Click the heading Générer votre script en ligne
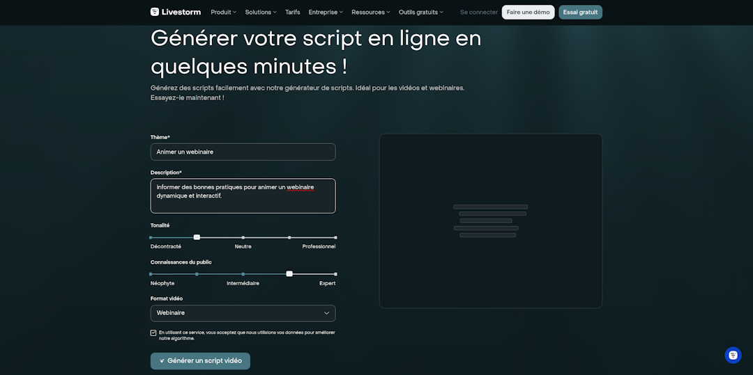753x375 pixels. (316, 52)
